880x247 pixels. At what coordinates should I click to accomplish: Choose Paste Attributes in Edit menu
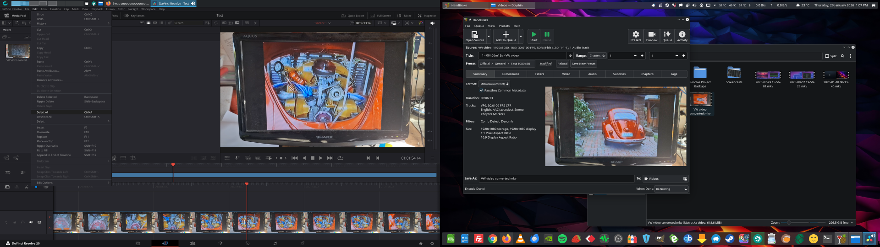tap(71, 71)
